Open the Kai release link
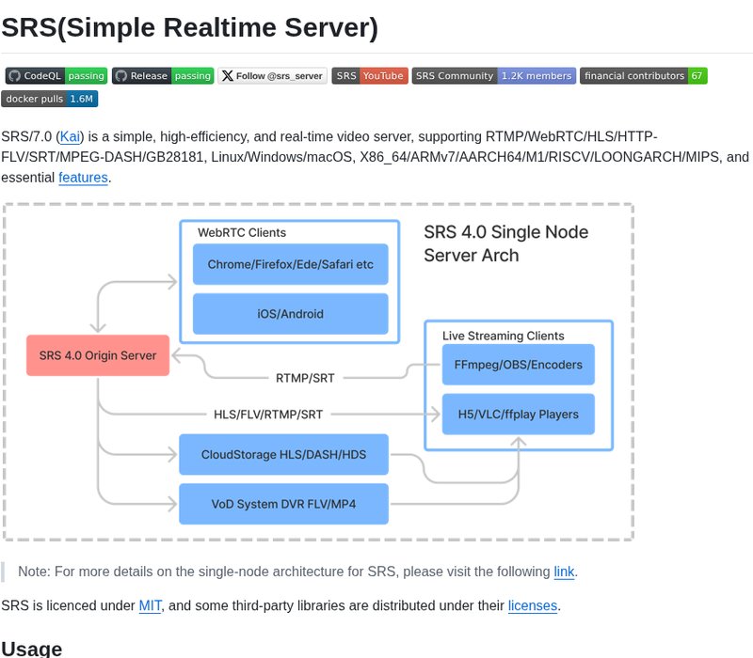 70,136
